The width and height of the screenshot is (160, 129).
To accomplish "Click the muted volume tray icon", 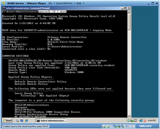I will click(144, 121).
